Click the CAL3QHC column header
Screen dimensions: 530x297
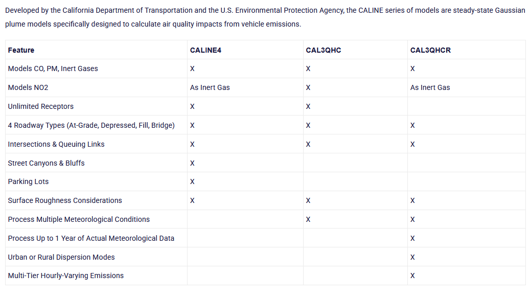pos(323,50)
